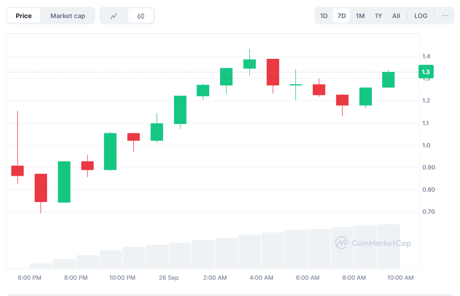Click the last green candle before 10:00 AM
460x296 pixels.
pos(388,80)
